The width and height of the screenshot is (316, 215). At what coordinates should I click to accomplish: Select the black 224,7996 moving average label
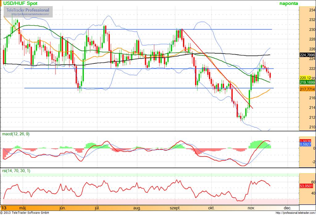pyautogui.click(x=307, y=55)
